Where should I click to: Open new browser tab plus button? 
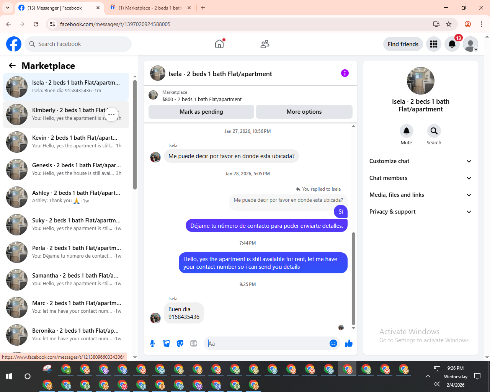pyautogui.click(x=203, y=8)
